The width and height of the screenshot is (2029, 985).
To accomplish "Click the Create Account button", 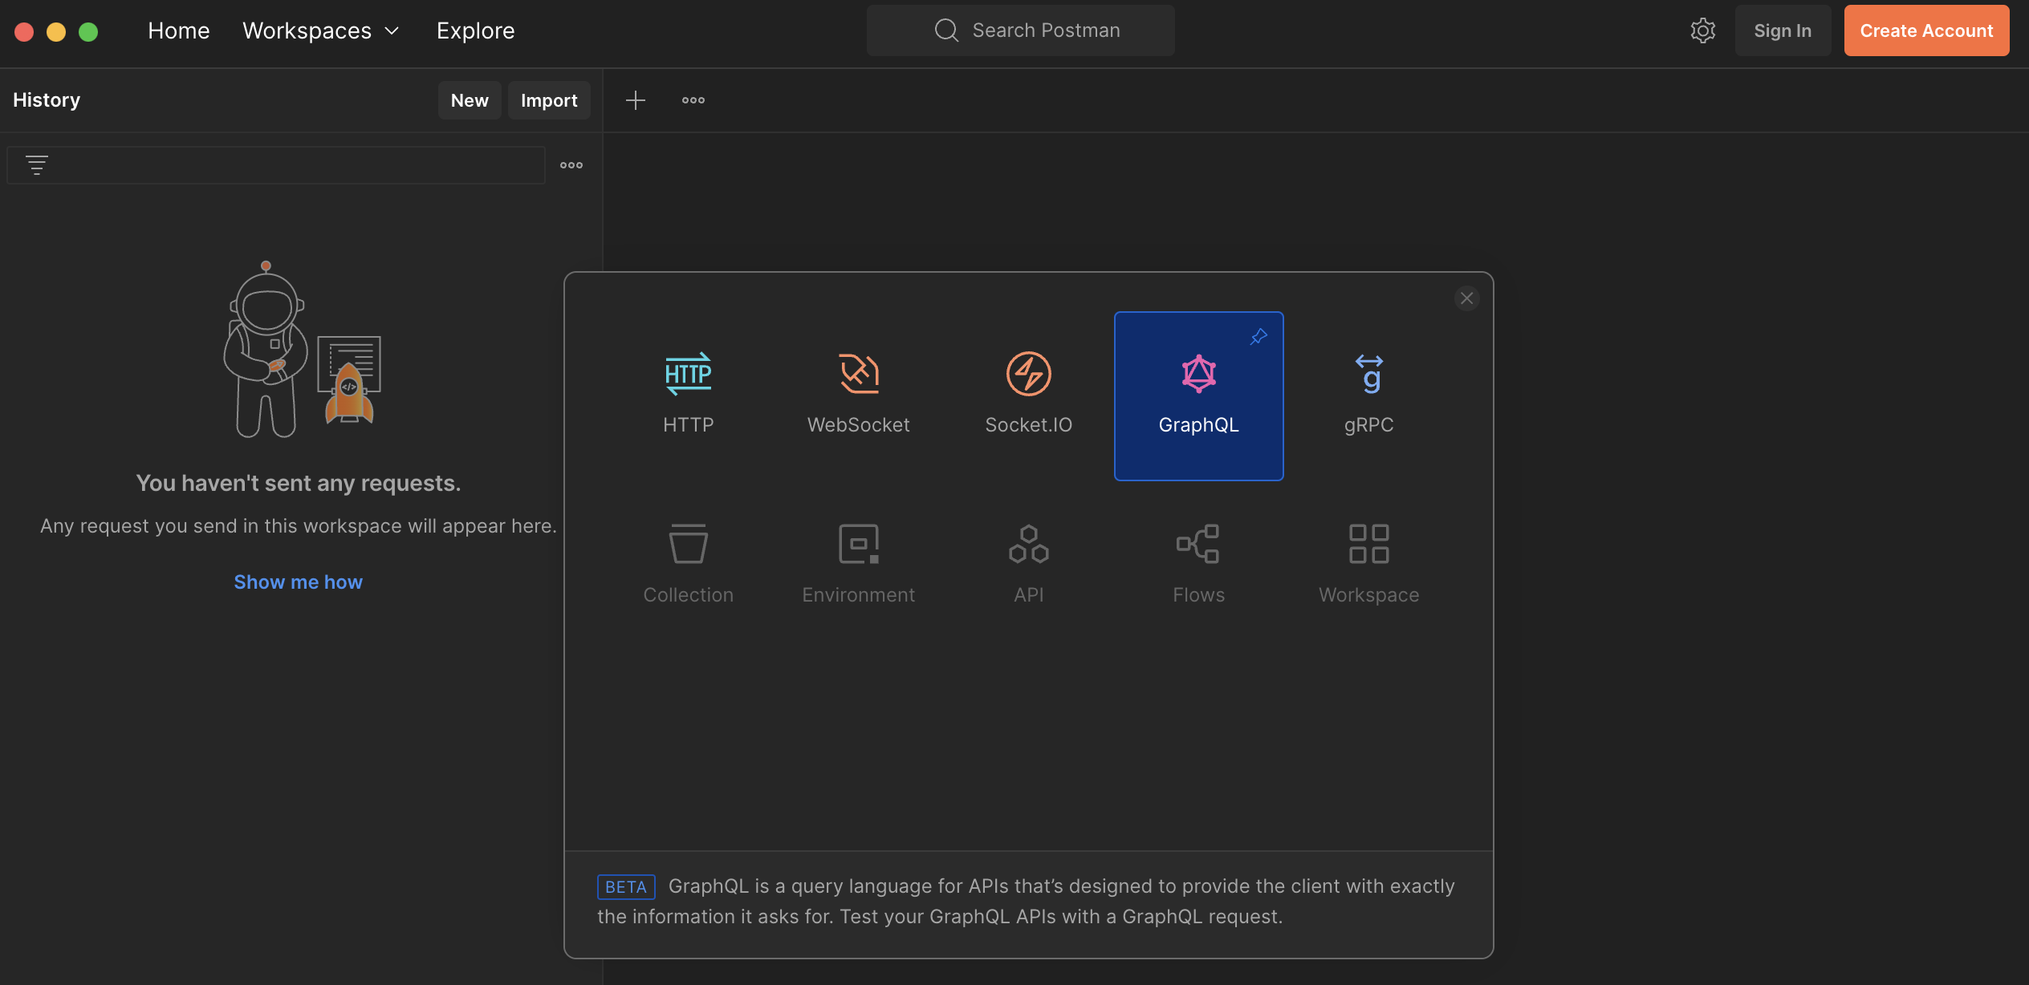I will click(1925, 30).
